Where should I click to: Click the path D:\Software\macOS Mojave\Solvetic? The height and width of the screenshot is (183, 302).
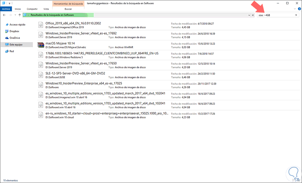tap(66, 47)
